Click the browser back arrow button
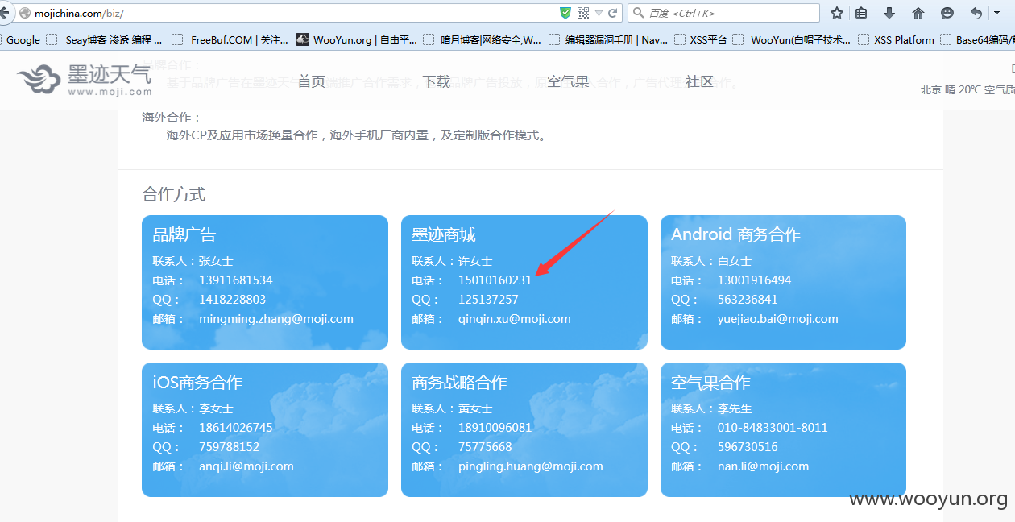Viewport: 1015px width, 522px height. pos(4,13)
